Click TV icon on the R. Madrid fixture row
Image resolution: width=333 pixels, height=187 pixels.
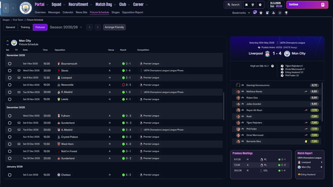click(19, 92)
